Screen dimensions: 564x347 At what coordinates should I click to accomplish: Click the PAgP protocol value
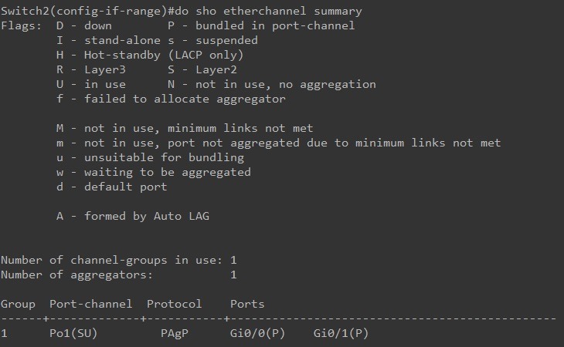tap(175, 333)
